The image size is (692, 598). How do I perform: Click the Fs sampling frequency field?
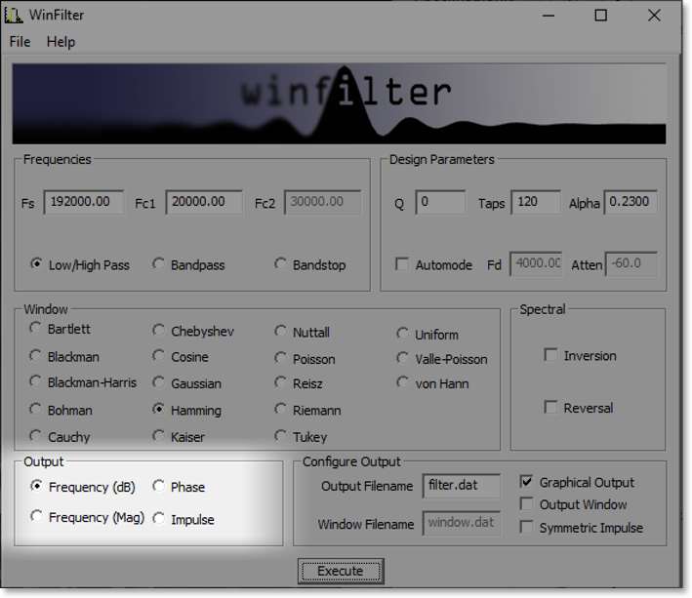pyautogui.click(x=83, y=202)
